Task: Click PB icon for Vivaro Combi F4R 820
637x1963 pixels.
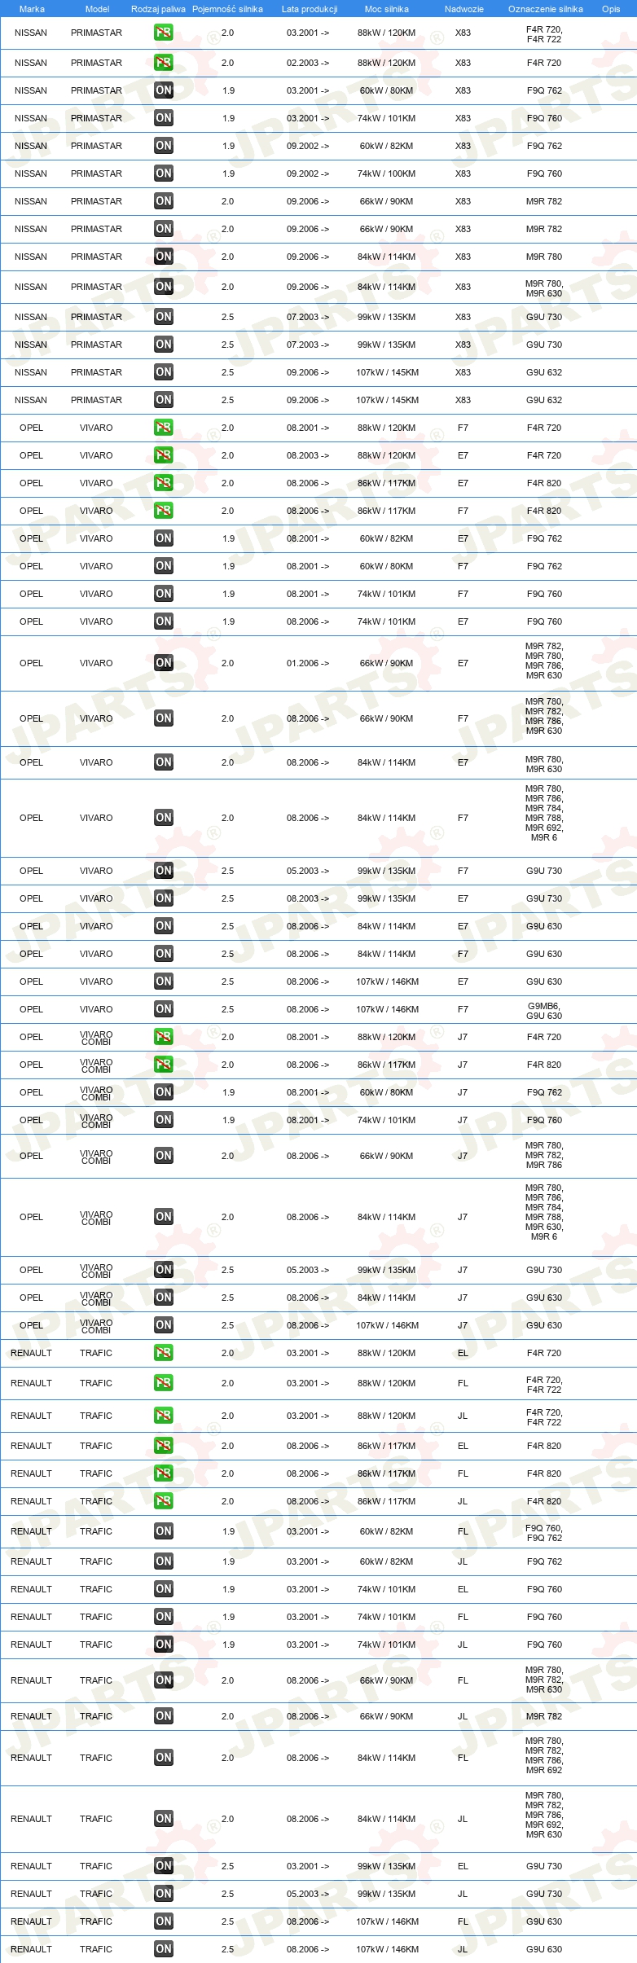Action: pyautogui.click(x=164, y=1065)
